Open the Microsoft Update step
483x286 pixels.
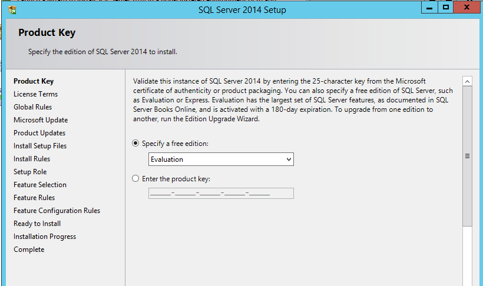click(x=41, y=120)
